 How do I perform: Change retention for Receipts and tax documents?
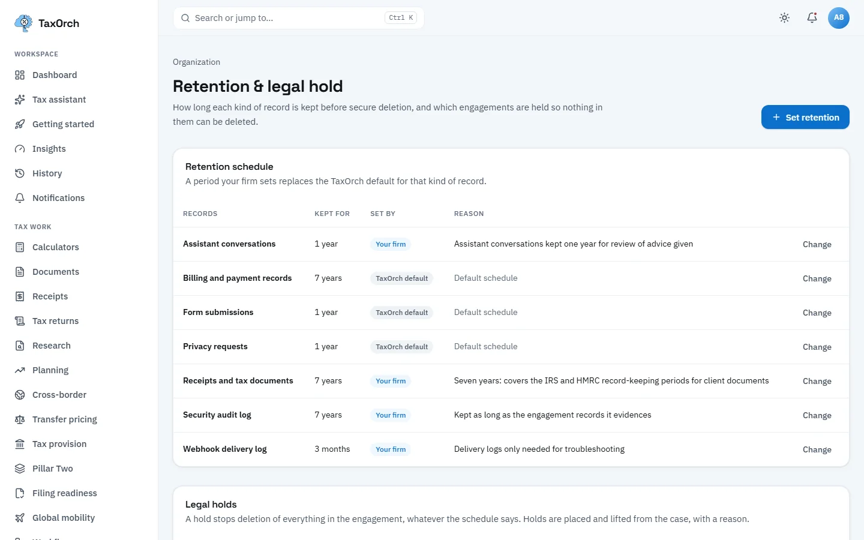pos(817,381)
